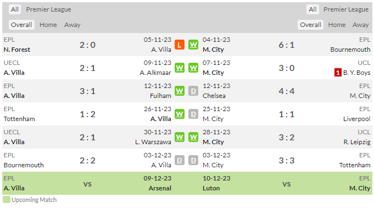The height and width of the screenshot is (208, 374).
Task: Select left panel All filter
Action: click(x=14, y=9)
